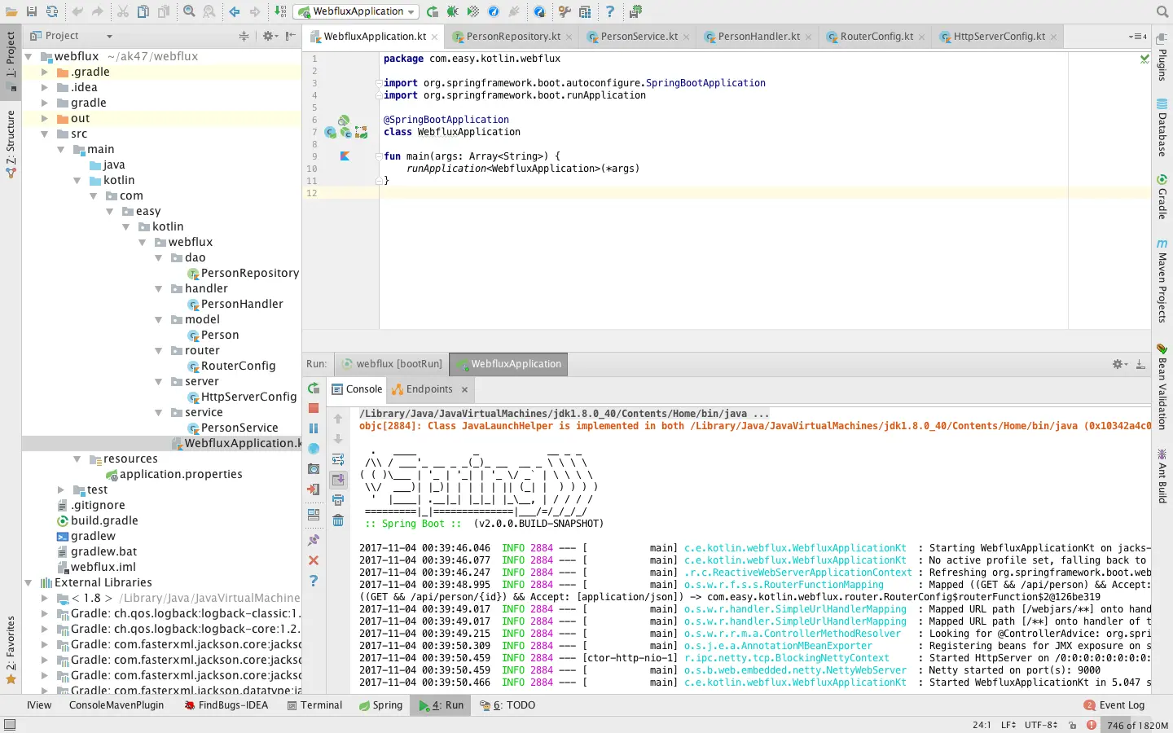Rerun WebfluxApplication in the Run panel

(x=314, y=388)
